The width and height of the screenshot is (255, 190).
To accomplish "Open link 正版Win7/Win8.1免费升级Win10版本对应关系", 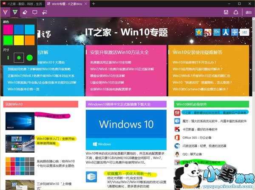I will click(41, 76).
